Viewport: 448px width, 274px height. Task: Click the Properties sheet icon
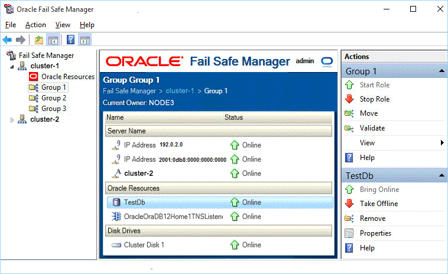click(x=349, y=233)
